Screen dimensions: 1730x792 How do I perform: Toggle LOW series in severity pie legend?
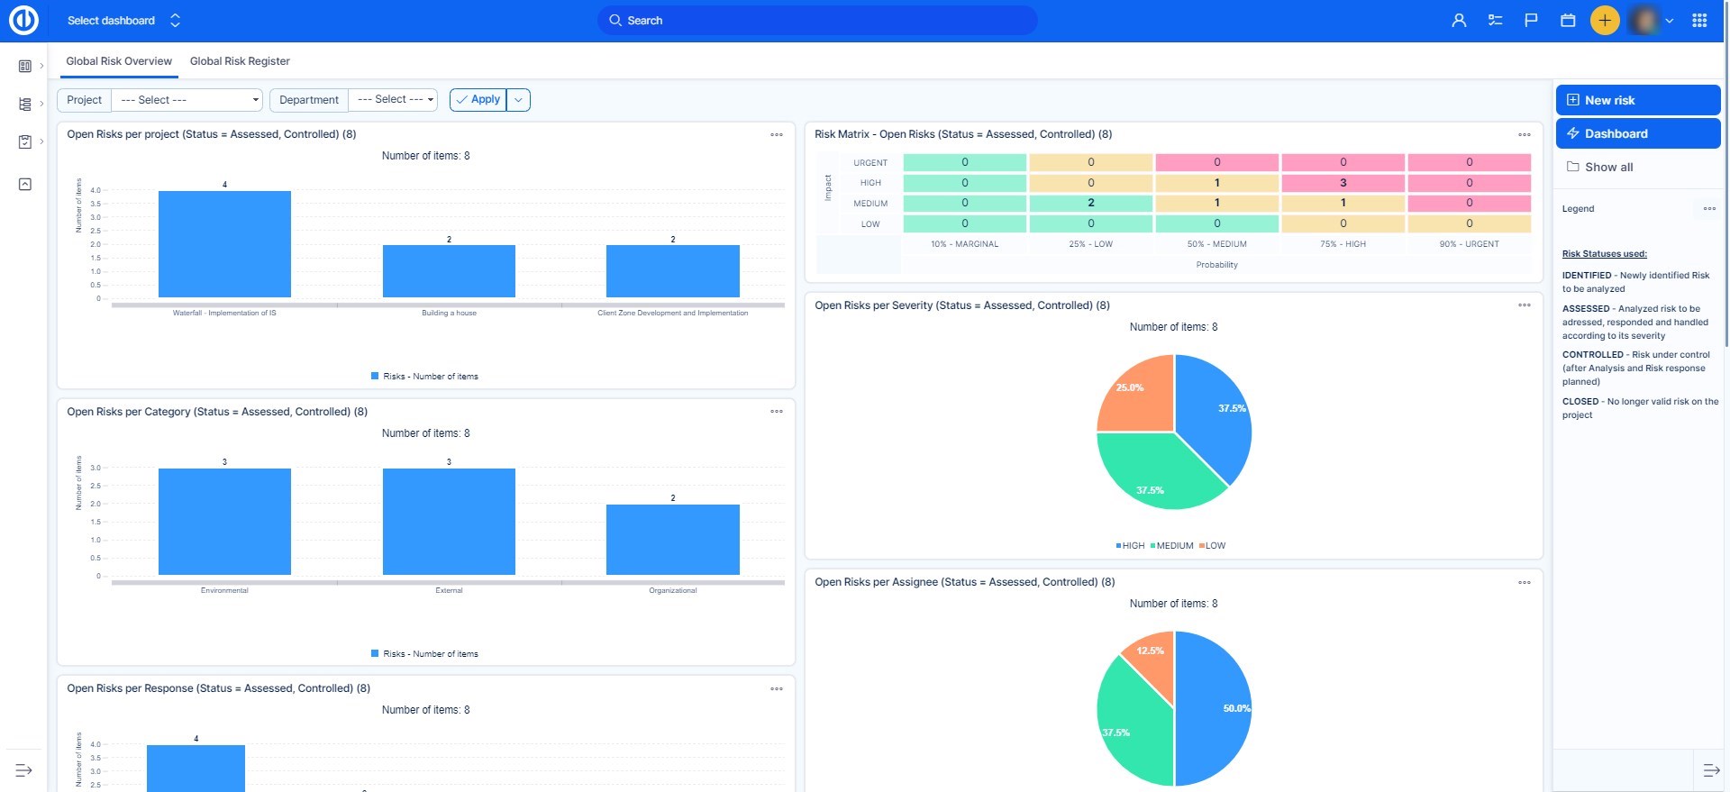click(x=1213, y=546)
